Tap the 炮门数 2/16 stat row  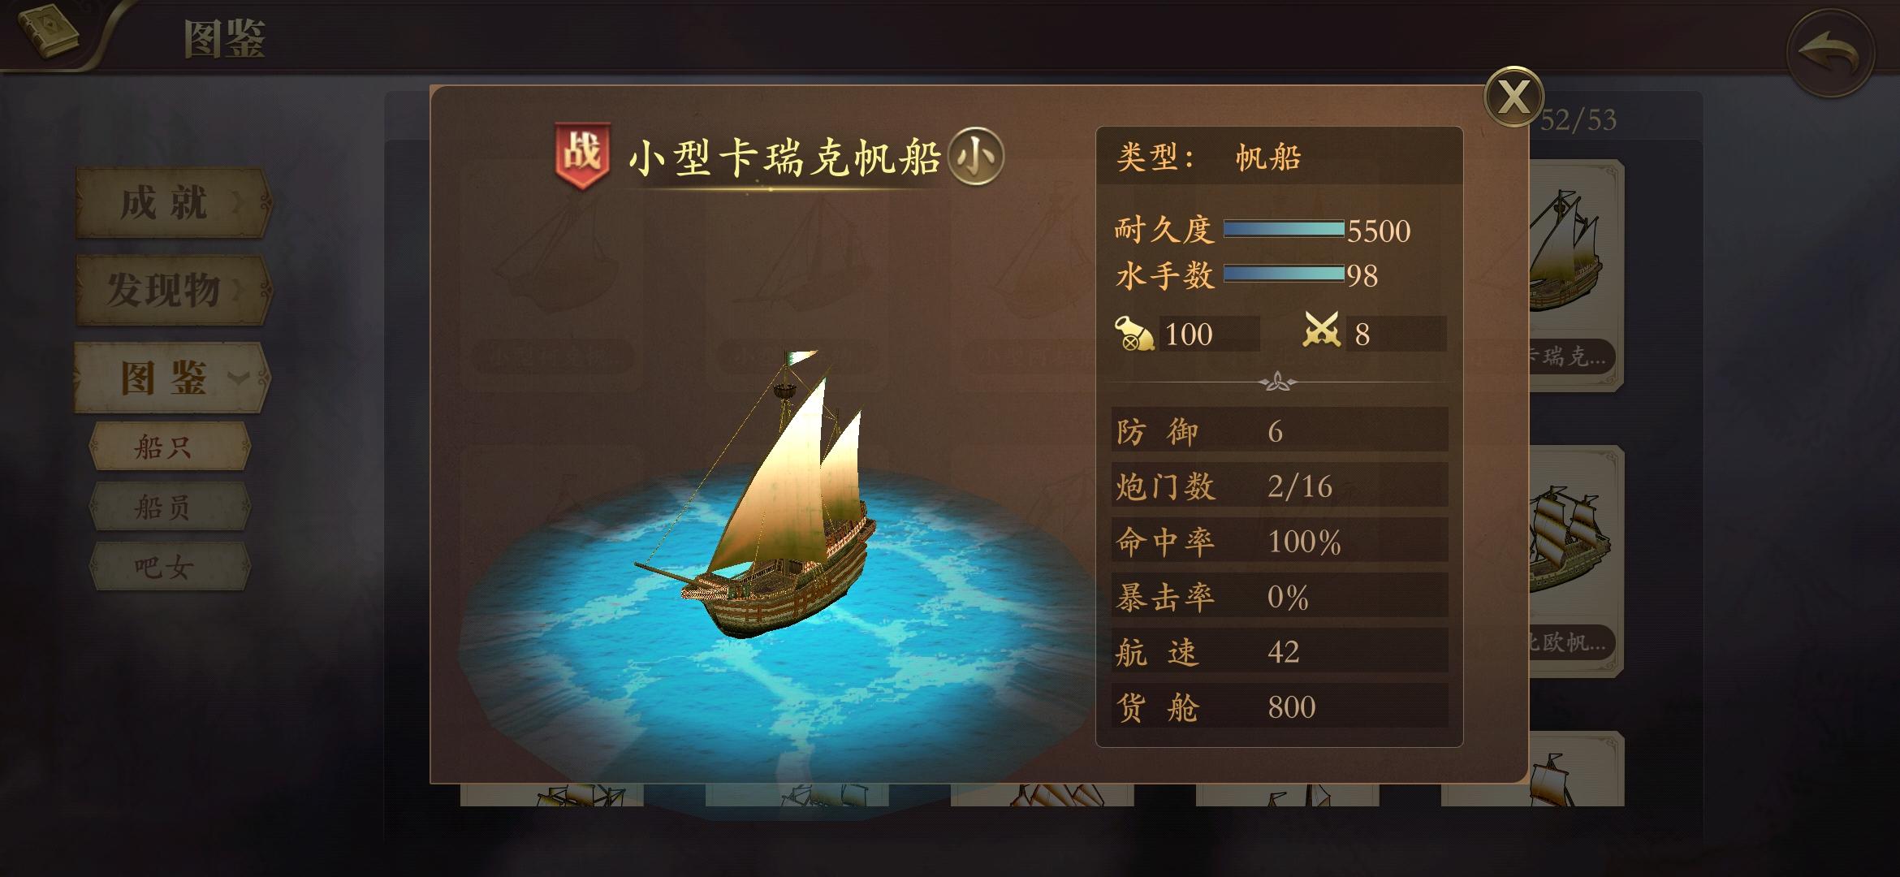(x=1280, y=485)
